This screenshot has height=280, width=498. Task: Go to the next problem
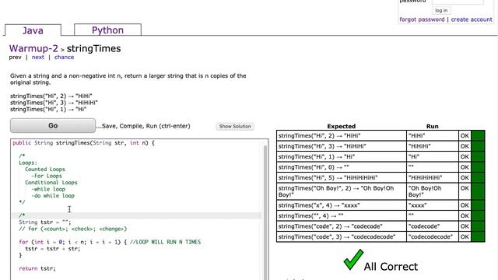point(38,57)
